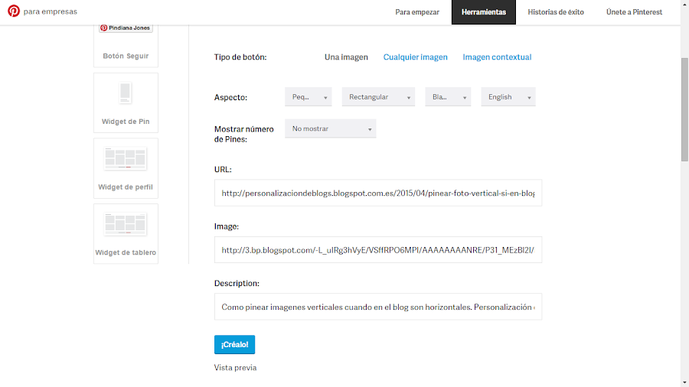This screenshot has height=387, width=689.
Task: Click the Widget de tablero label
Action: point(126,252)
